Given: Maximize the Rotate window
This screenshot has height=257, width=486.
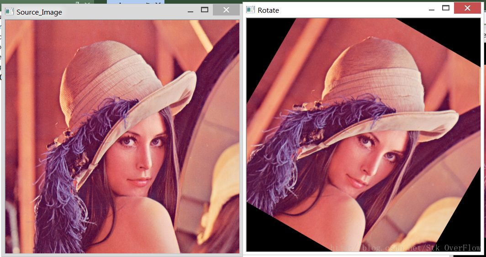Looking at the screenshot, I should (446, 8).
